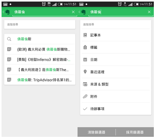This screenshot has height=139, width=156.
Task: Choose the 待辦事項 to-do filter
Action: coord(116,109)
